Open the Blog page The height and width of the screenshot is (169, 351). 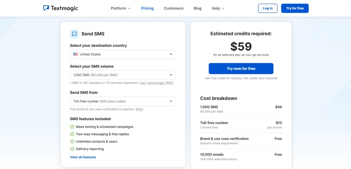(197, 8)
